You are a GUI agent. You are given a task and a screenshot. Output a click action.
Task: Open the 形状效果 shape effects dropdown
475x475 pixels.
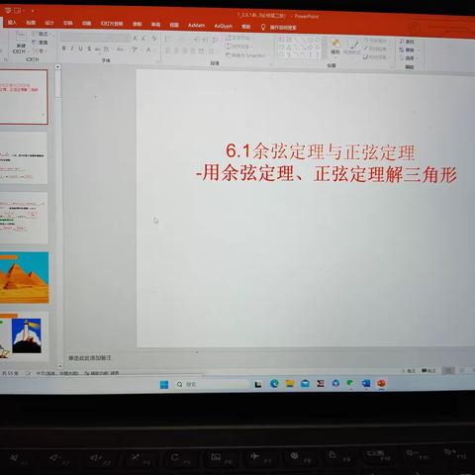pyautogui.click(x=375, y=57)
